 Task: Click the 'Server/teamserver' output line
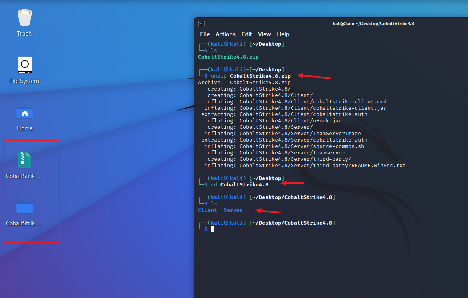(275, 153)
